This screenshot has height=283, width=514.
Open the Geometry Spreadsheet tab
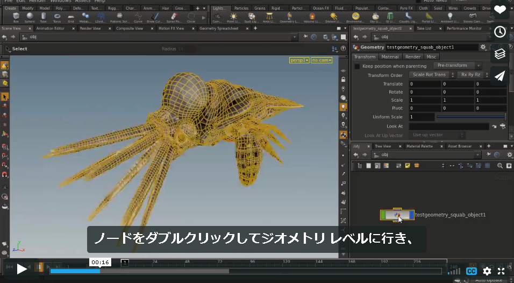219,29
